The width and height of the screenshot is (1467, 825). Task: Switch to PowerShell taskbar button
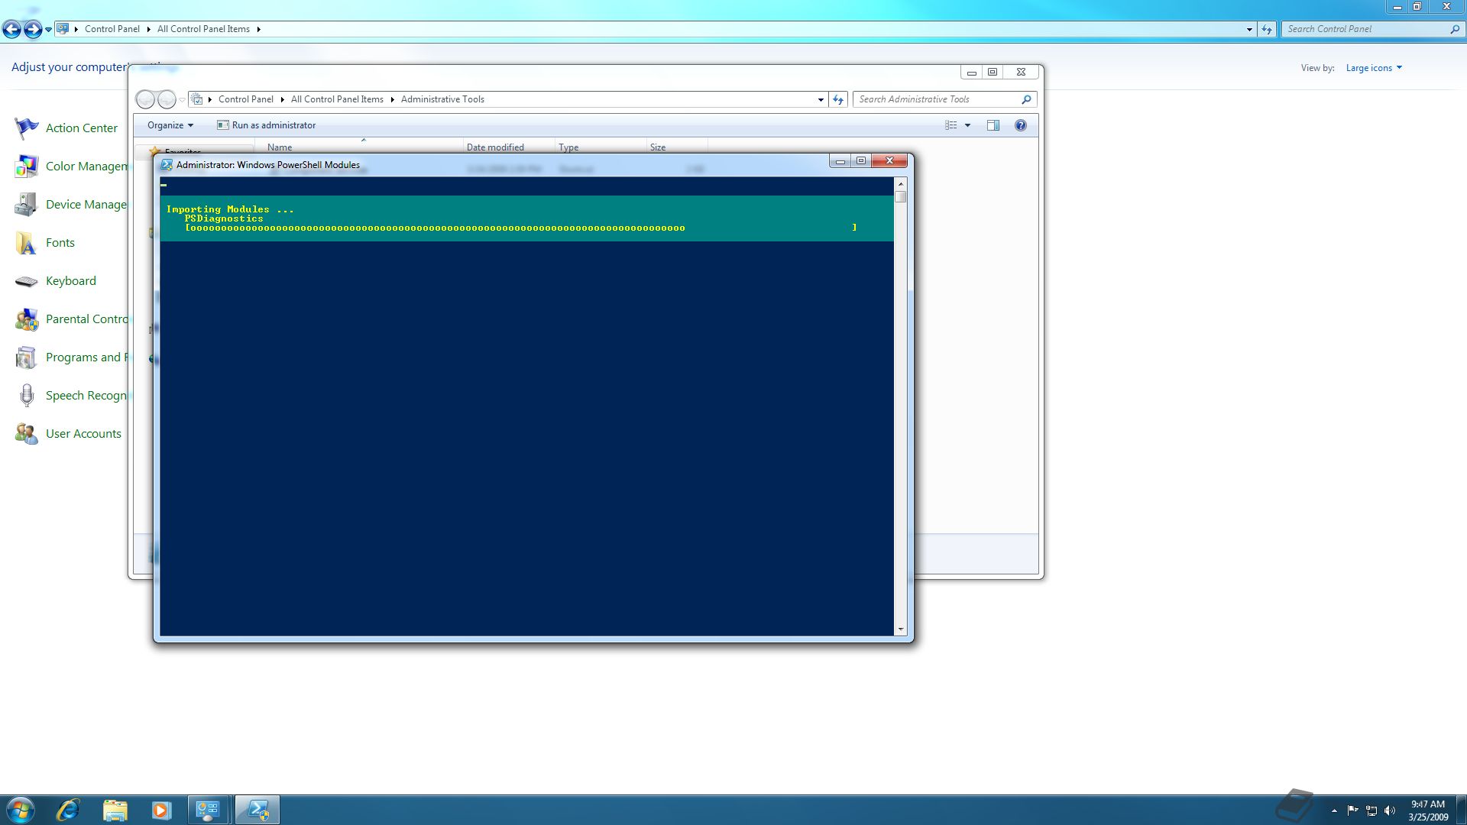[x=257, y=810]
